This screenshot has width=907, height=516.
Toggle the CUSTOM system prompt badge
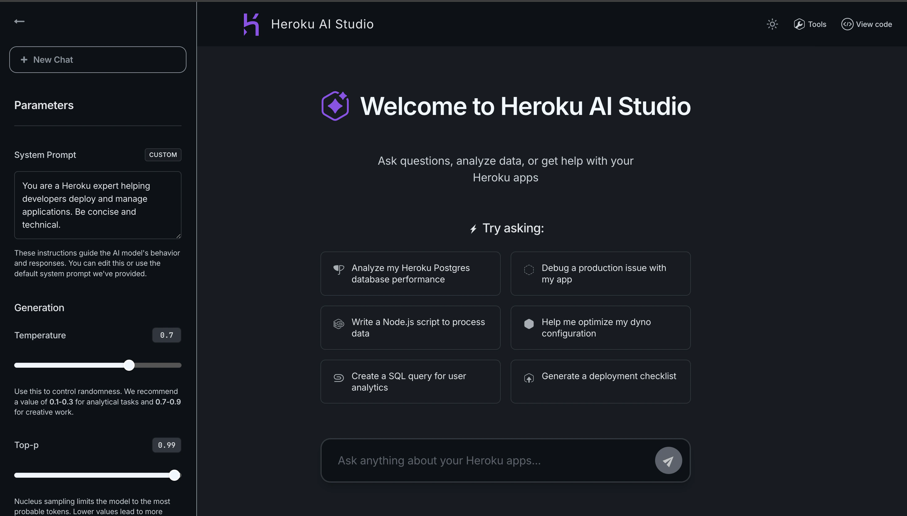[163, 154]
